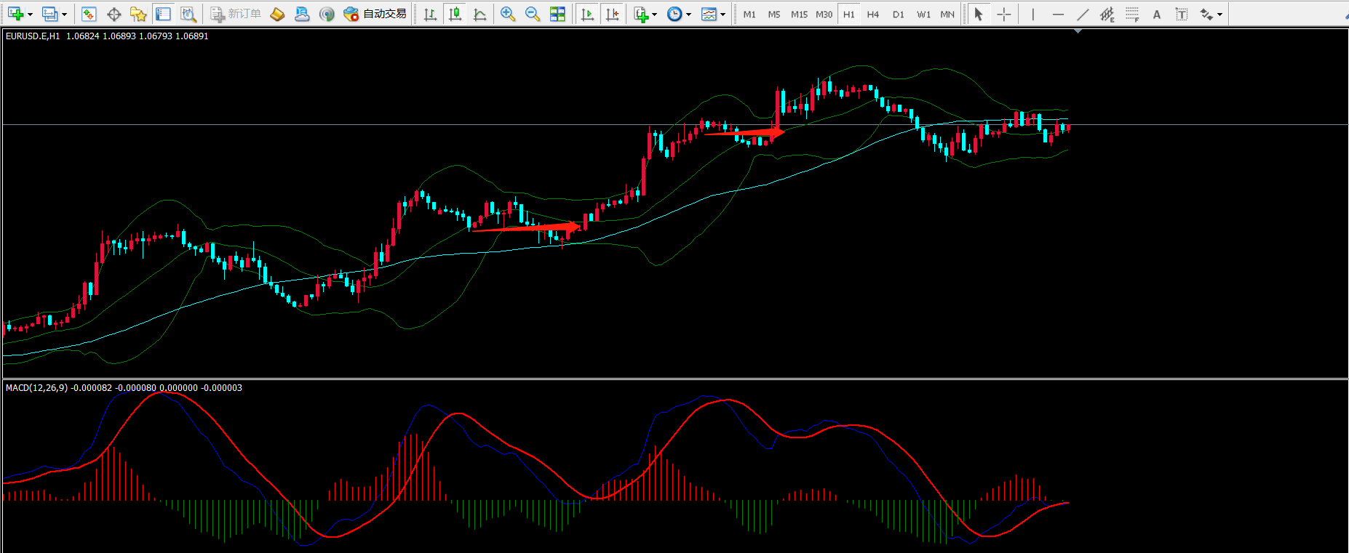
Task: Select the H1 timeframe button
Action: pos(849,14)
